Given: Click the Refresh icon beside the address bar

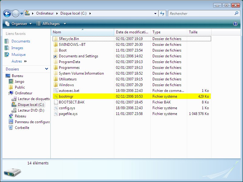Looking at the screenshot, I should point(162,13).
